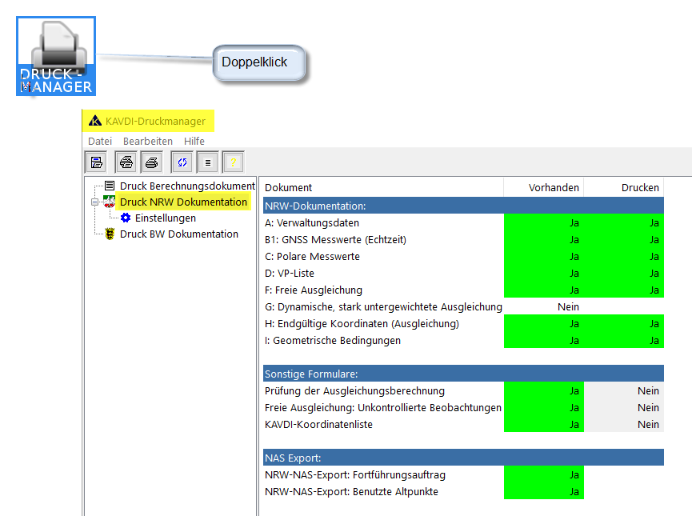Open the Hilfe menu
The height and width of the screenshot is (516, 692).
coord(194,142)
